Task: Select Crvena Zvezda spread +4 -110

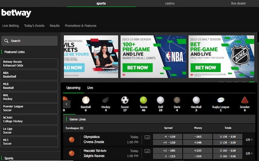Action: click(x=168, y=142)
